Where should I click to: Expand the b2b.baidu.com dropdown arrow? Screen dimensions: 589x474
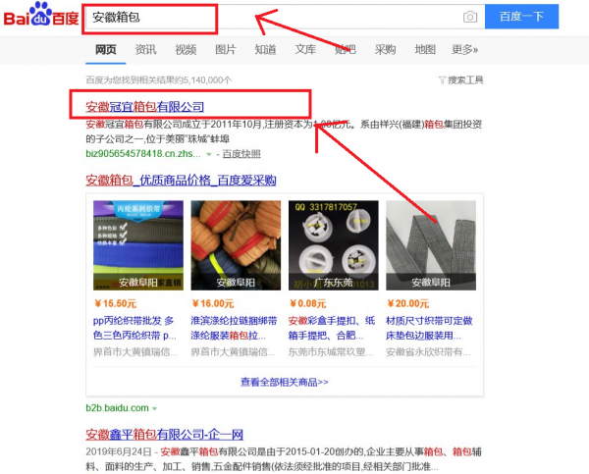tap(154, 408)
